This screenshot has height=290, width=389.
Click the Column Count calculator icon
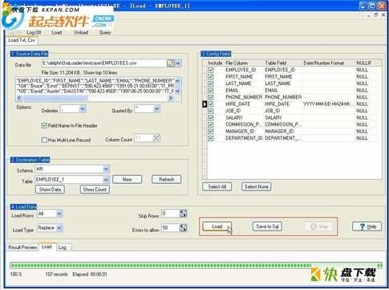(x=156, y=138)
